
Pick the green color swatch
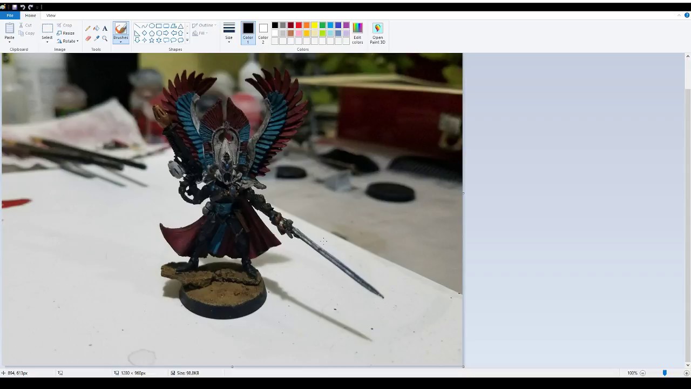pos(322,25)
